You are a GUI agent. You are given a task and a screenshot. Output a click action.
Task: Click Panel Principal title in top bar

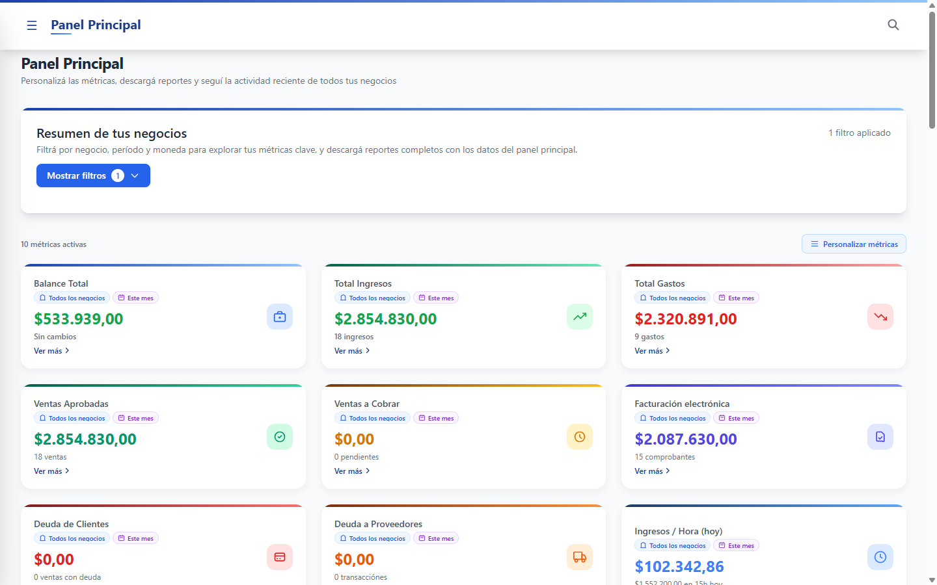[x=96, y=25]
